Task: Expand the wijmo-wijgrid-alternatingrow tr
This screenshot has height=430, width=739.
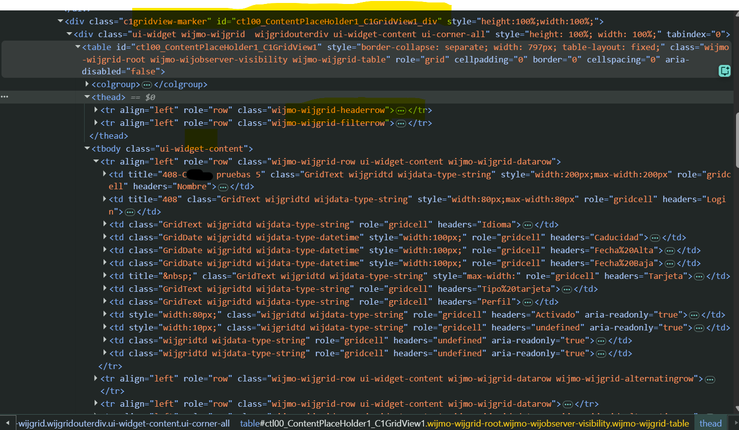Action: (x=96, y=378)
